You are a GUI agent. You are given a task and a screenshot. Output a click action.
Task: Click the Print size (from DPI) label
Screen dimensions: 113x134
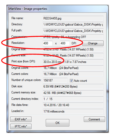click(x=24, y=61)
